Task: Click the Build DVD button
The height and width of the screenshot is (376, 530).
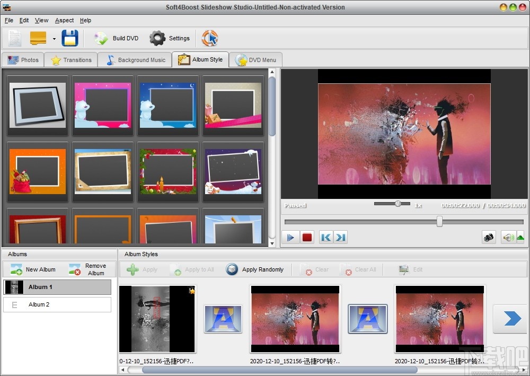Action: click(117, 38)
